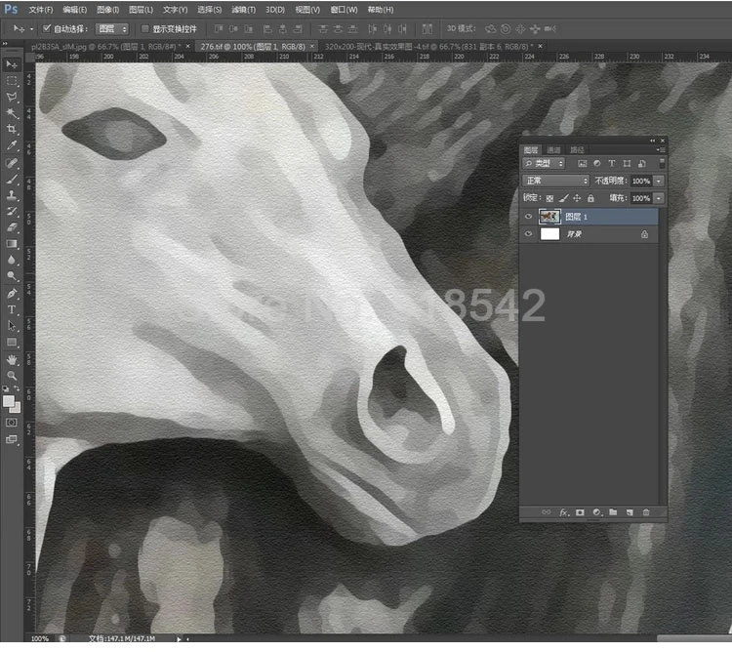Switch to the 路径 tab
Screen dimensions: 732x652
(x=577, y=149)
